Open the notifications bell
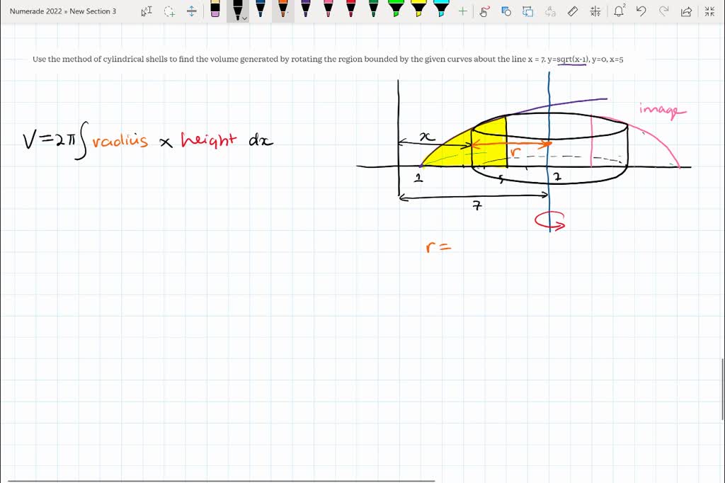 [x=620, y=11]
